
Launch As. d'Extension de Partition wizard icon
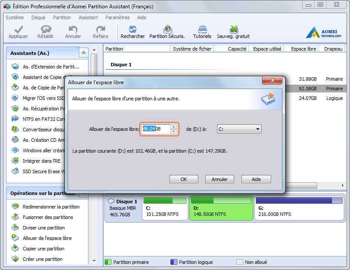(x=15, y=67)
